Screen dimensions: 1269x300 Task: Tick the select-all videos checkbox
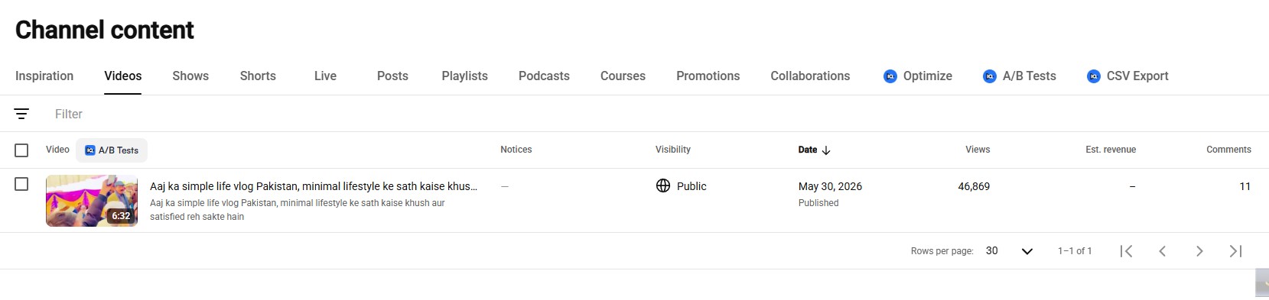pos(21,150)
